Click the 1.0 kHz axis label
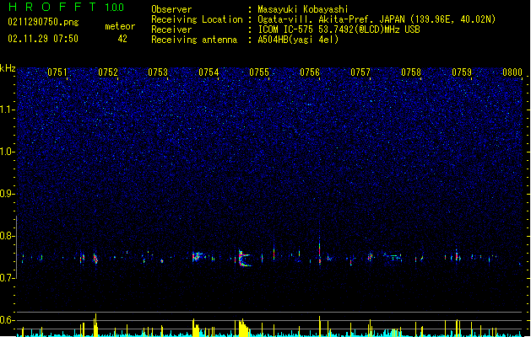The width and height of the screenshot is (531, 337). [7, 152]
